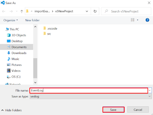This screenshot has height=115, width=153.
Task: Collapse with Hide Folders
Action: pyautogui.click(x=11, y=110)
